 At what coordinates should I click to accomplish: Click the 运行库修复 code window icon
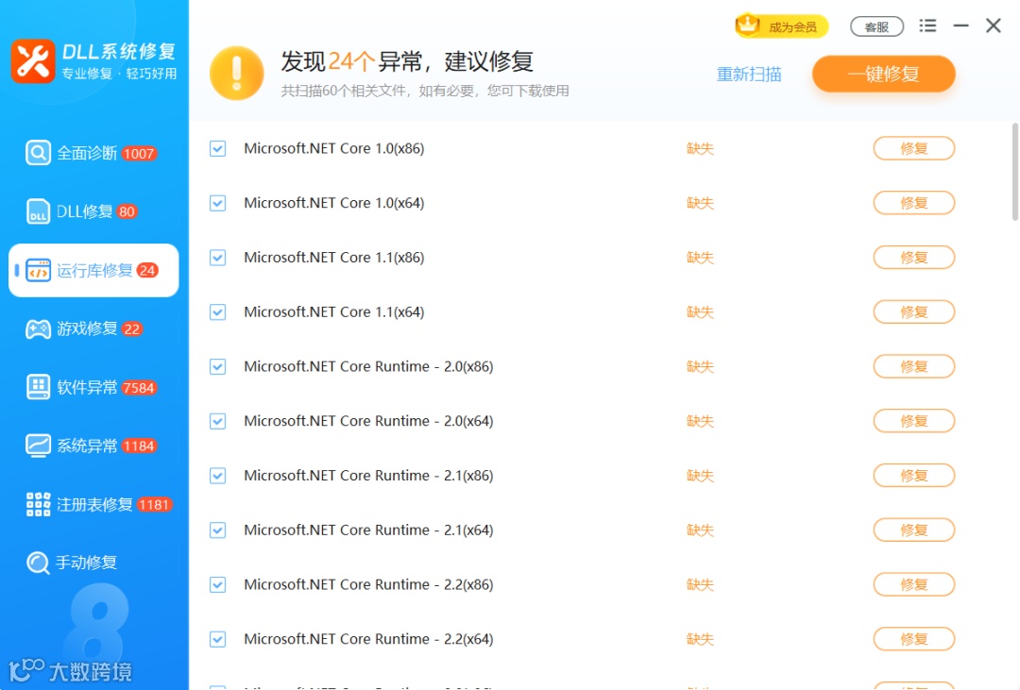point(38,270)
